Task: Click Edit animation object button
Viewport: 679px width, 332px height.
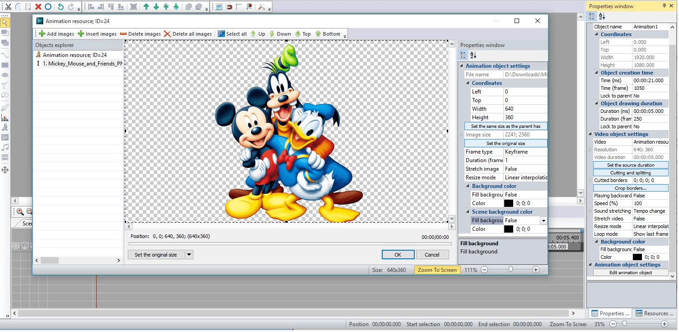Action: tap(630, 272)
